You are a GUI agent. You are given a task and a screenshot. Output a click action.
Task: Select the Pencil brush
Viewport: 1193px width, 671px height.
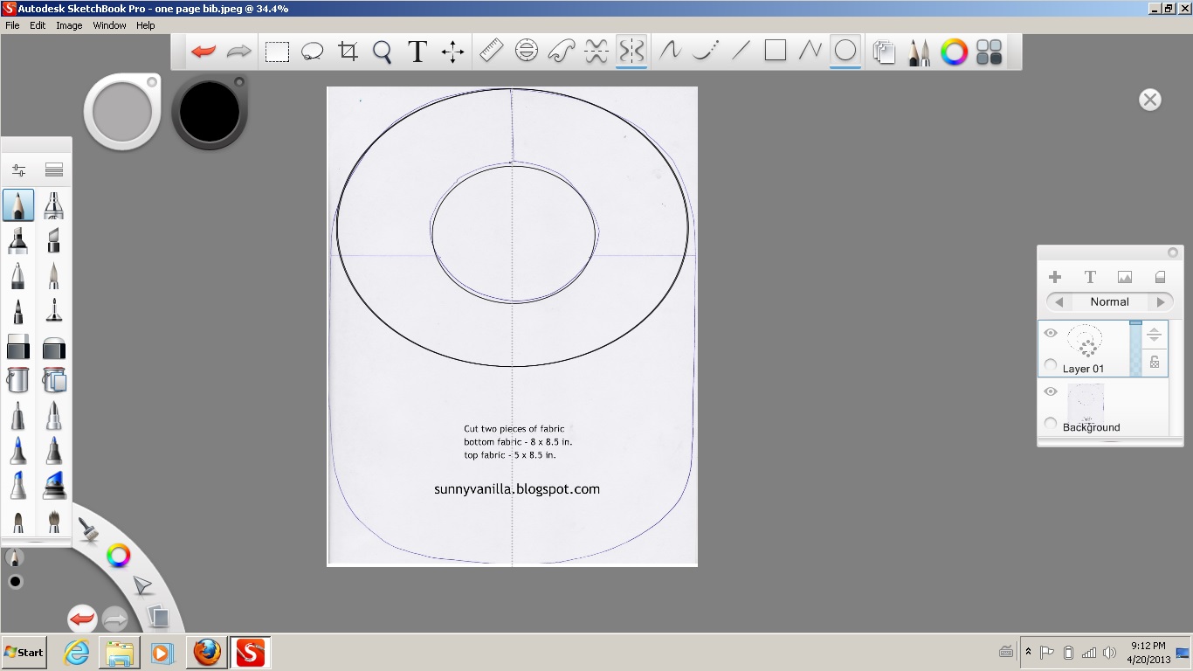pos(18,205)
